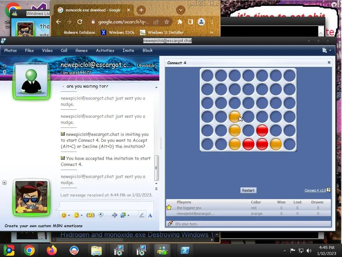Open the Connect 4 v2.0 link

[315, 190]
